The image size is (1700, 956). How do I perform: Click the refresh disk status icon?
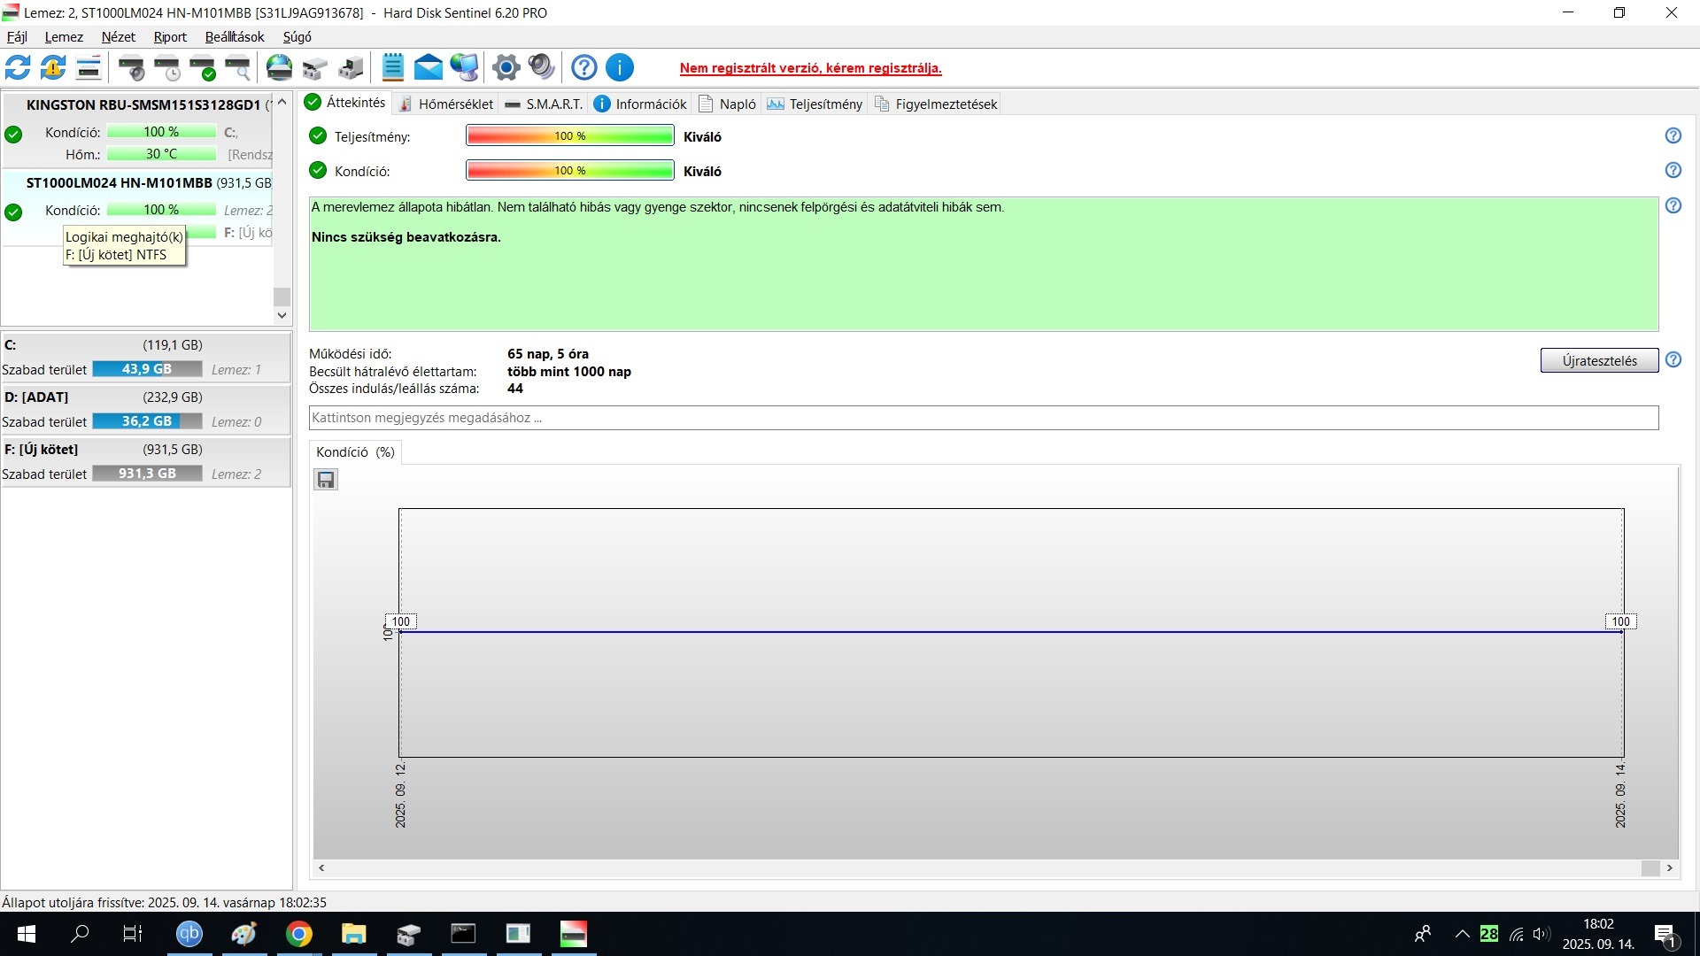coord(18,67)
